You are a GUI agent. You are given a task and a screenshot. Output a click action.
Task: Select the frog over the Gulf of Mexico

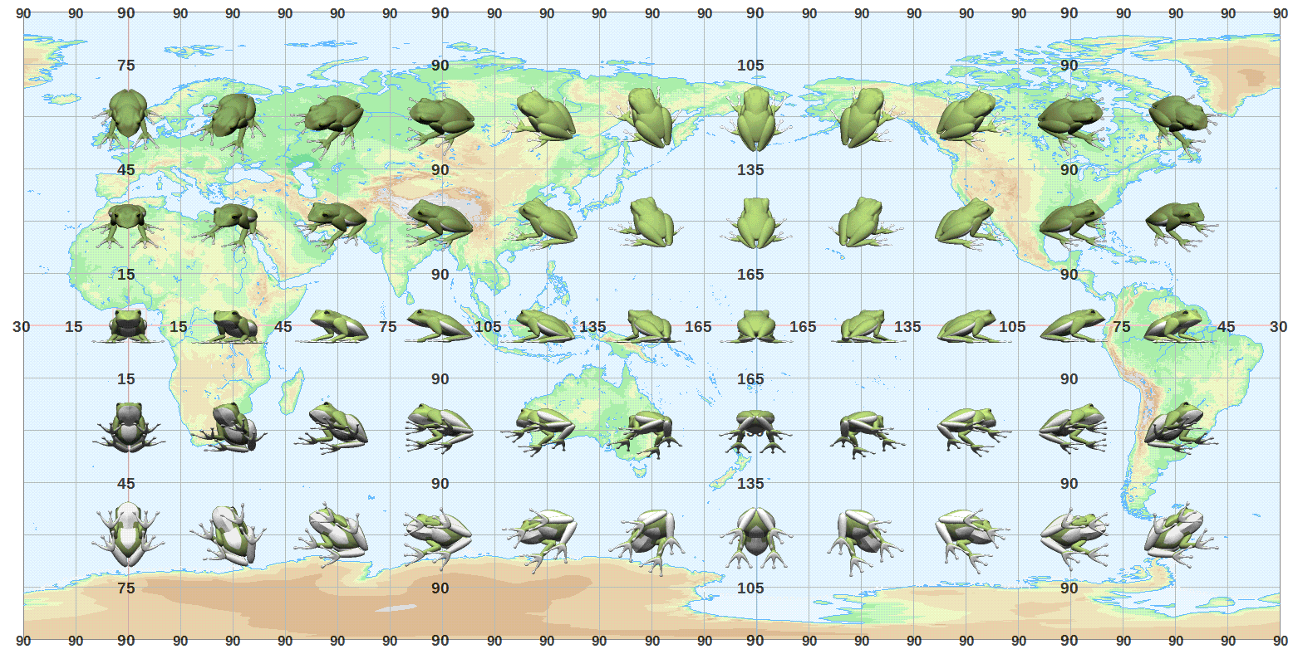click(x=1069, y=222)
